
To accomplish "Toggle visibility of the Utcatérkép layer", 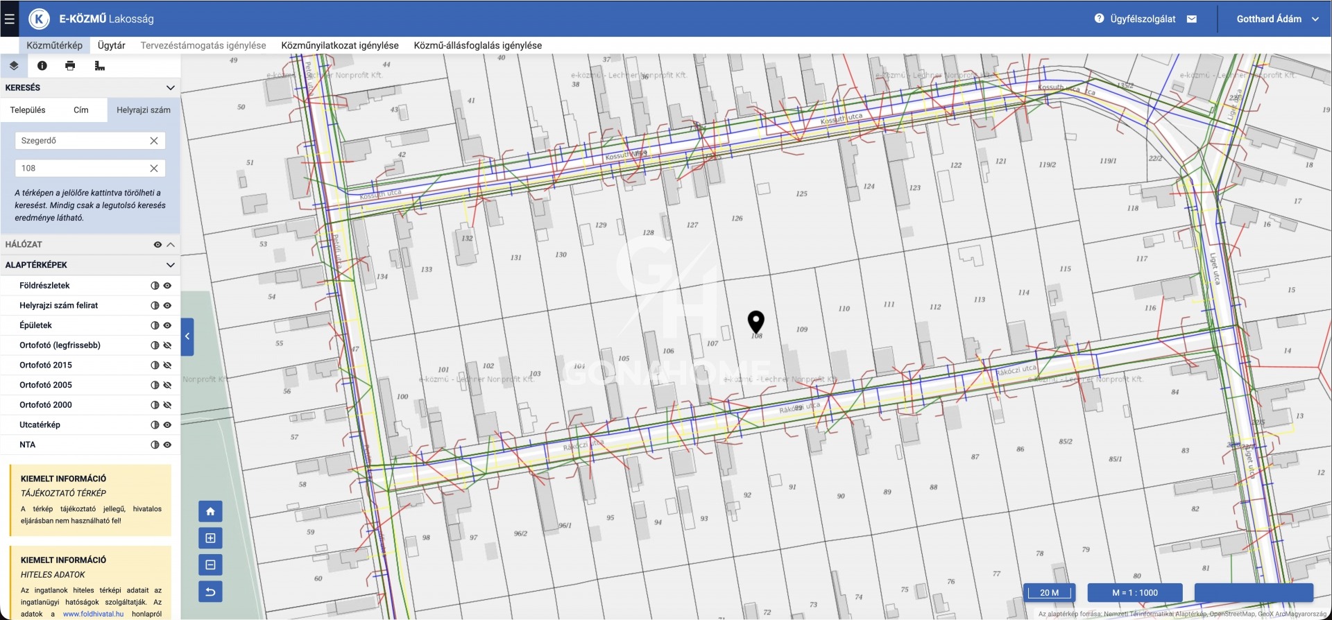I will coord(167,425).
